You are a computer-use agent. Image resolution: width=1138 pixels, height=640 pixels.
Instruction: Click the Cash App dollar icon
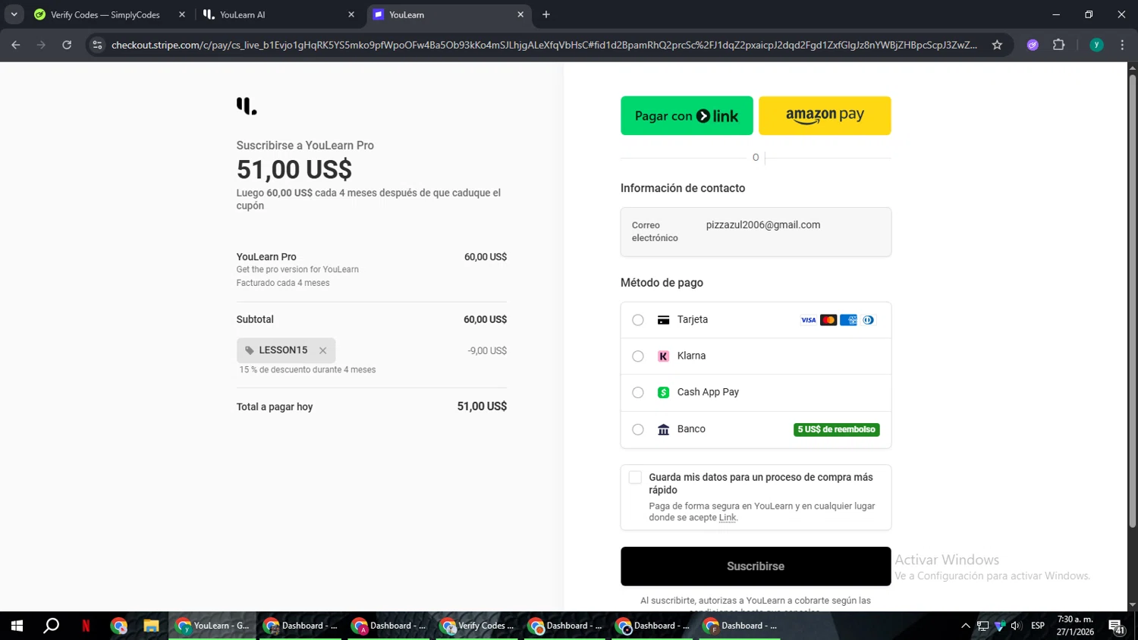pos(663,393)
